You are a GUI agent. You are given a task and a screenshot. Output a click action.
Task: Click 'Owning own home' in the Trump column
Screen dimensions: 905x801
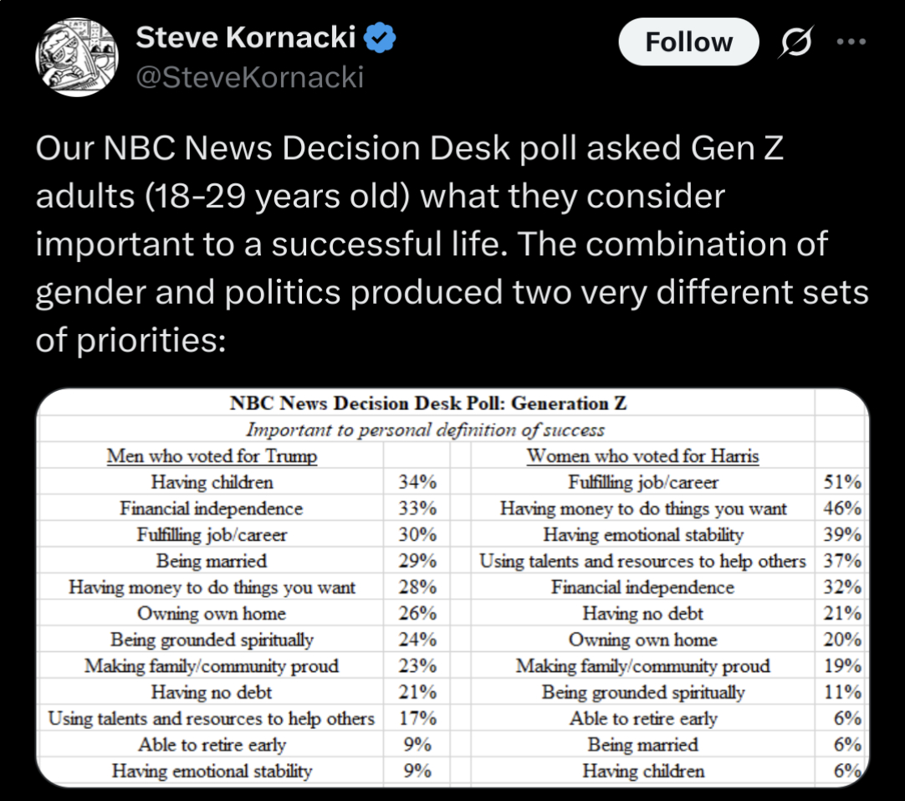pos(212,614)
